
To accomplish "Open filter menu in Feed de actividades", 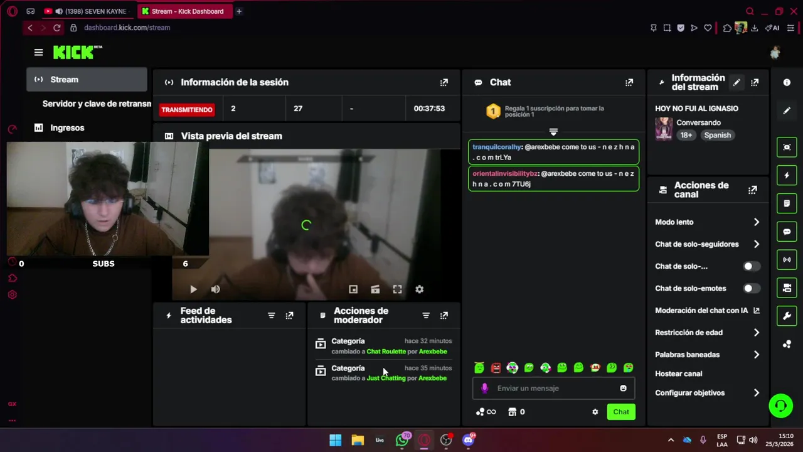I will 272,315.
